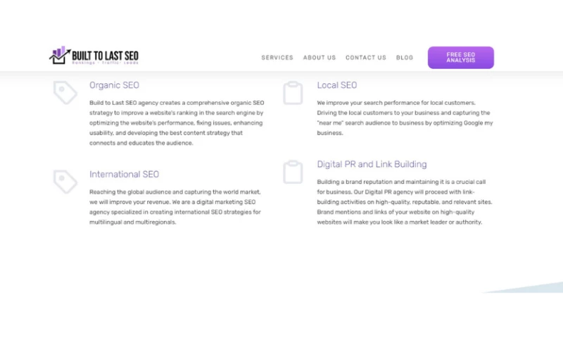Click the International SEO description paragraph
This screenshot has height=338, width=563.
(x=175, y=207)
